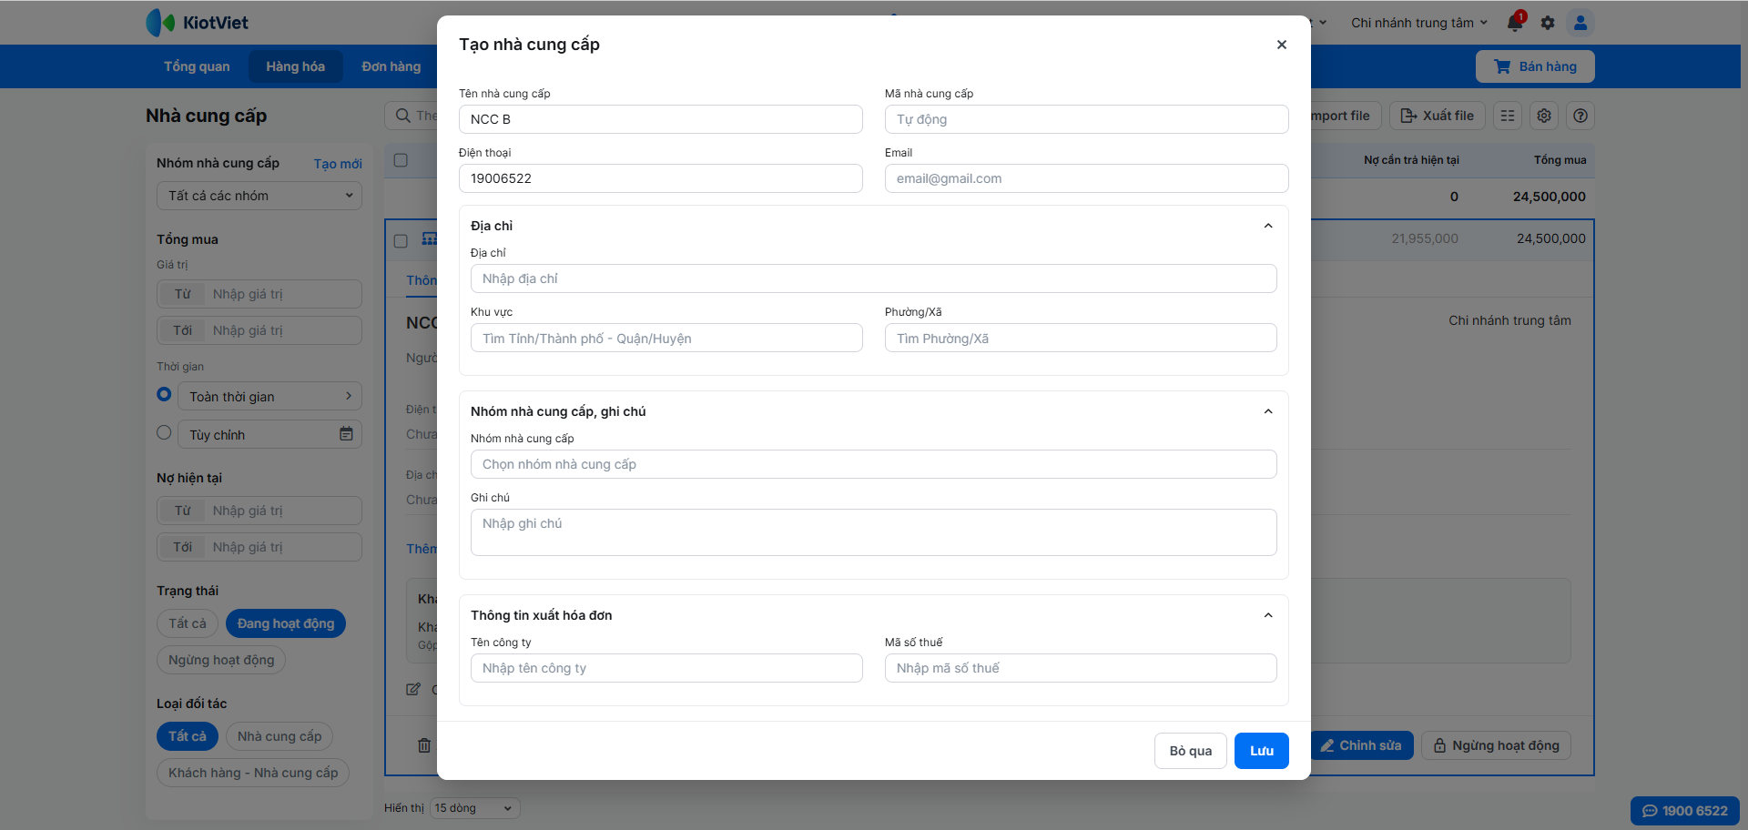Open the calendar icon for Tùy chỉnh
The height and width of the screenshot is (830, 1748).
pos(346,434)
